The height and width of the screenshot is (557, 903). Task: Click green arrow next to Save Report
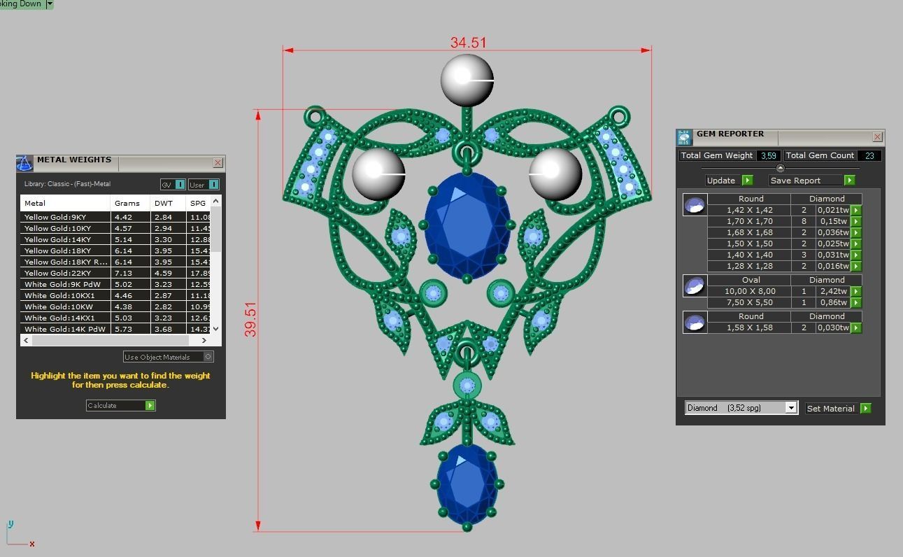coord(850,180)
